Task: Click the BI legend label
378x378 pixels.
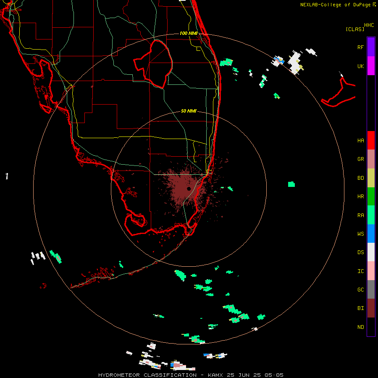Action: [x=360, y=308]
